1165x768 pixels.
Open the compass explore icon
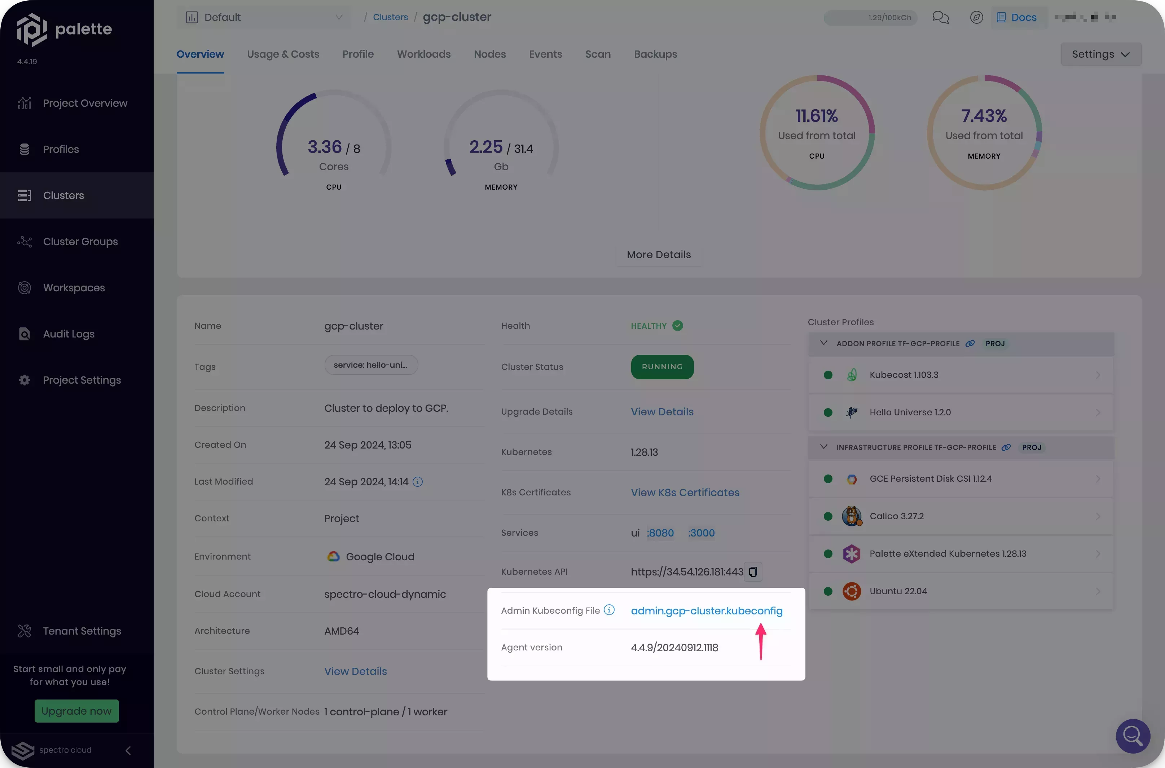point(976,18)
